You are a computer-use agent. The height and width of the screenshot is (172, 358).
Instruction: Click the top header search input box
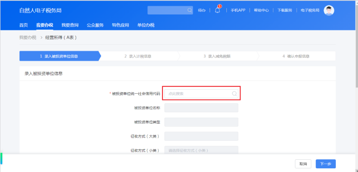coord(170,10)
